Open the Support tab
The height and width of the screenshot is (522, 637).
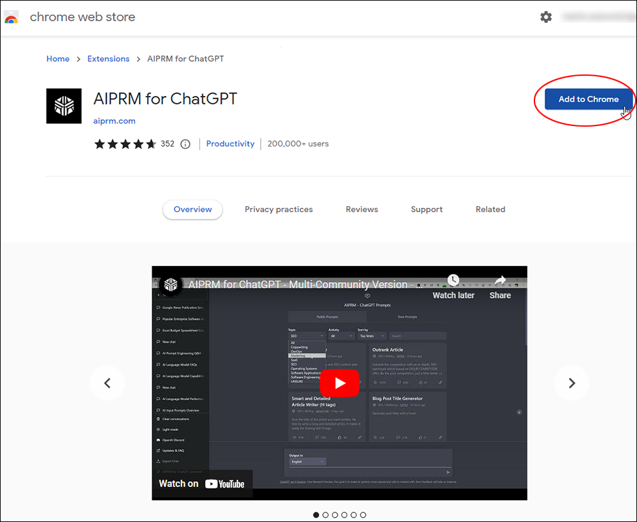427,209
